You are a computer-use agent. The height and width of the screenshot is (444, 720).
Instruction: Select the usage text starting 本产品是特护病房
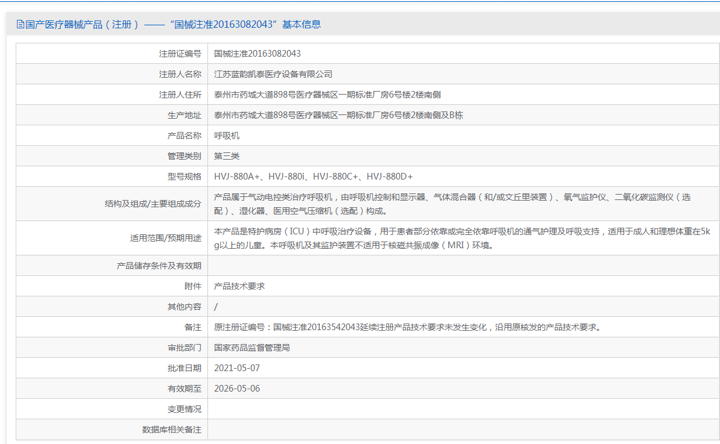click(463, 239)
